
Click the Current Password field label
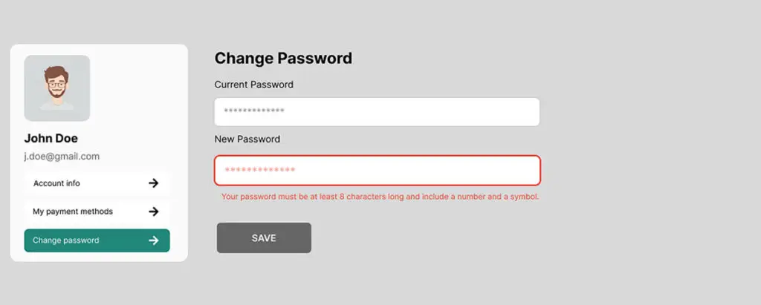click(x=253, y=85)
